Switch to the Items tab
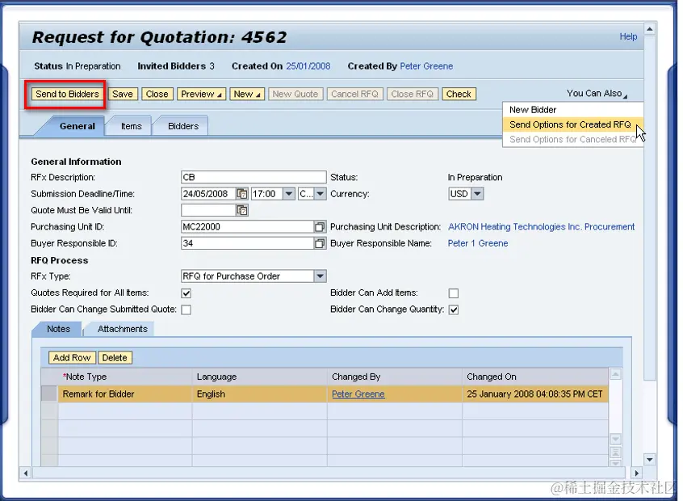 click(x=131, y=126)
